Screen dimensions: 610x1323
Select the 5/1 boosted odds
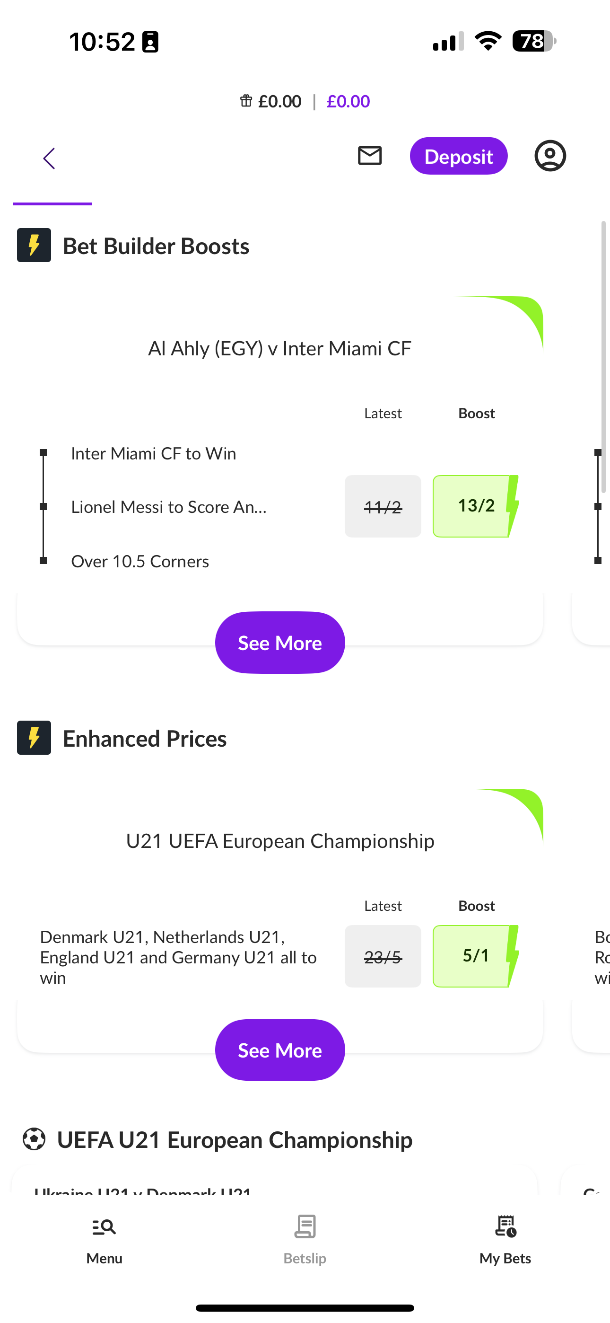pyautogui.click(x=476, y=956)
